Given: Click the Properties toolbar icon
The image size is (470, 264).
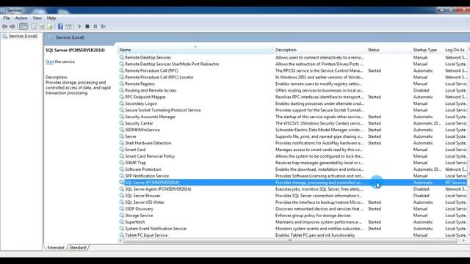Looking at the screenshot, I should point(34,26).
